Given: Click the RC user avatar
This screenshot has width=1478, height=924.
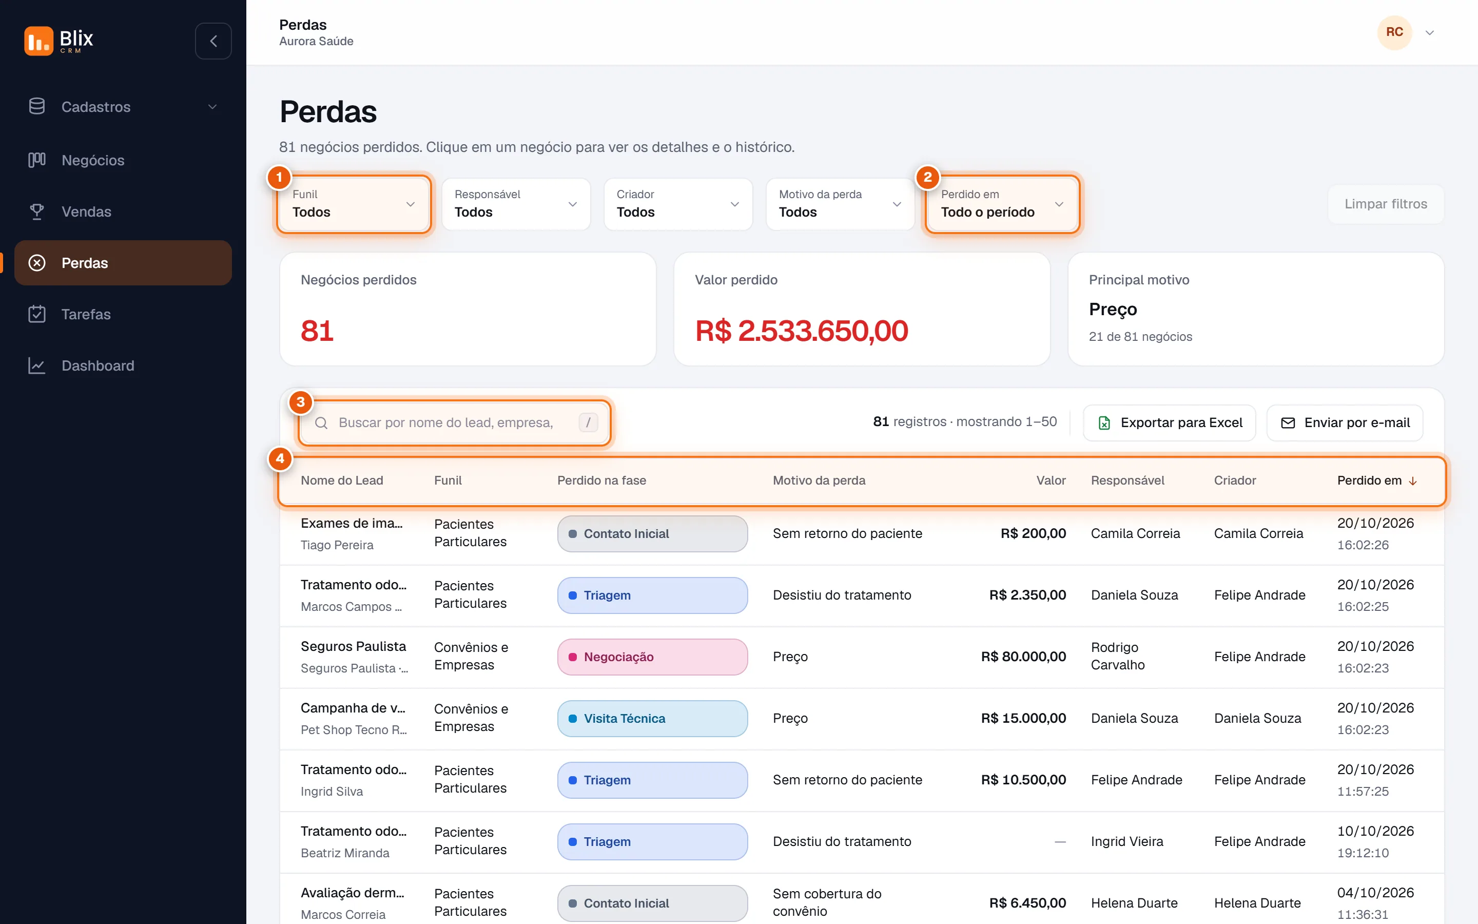Looking at the screenshot, I should [1394, 32].
